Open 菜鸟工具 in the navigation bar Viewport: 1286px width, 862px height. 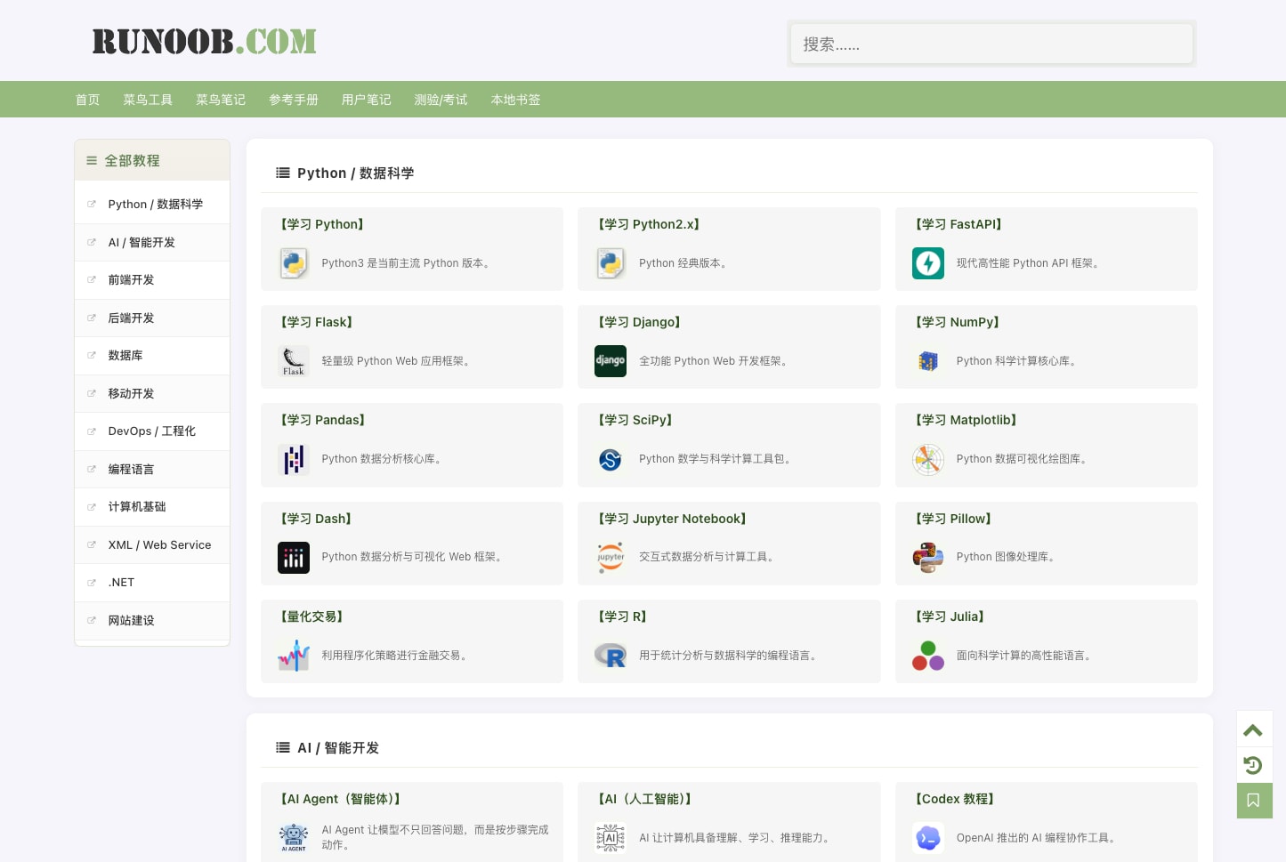148,100
